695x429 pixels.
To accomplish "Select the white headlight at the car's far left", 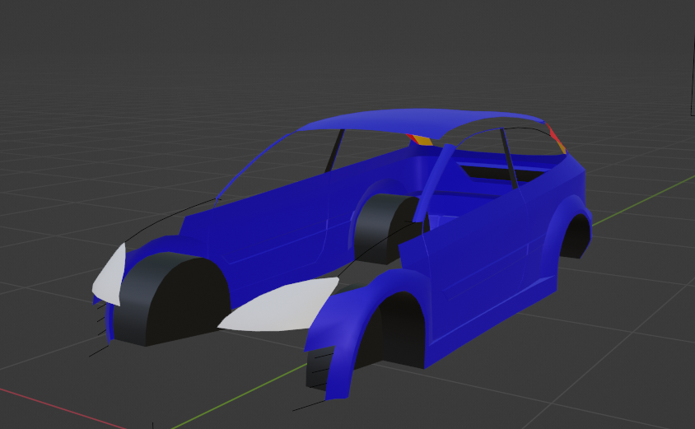I will click(109, 276).
